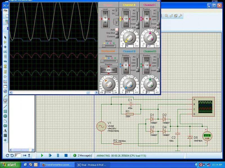Switch to transformerless power taskbar window
Viewport: 225px width, 168px height.
(x=58, y=165)
